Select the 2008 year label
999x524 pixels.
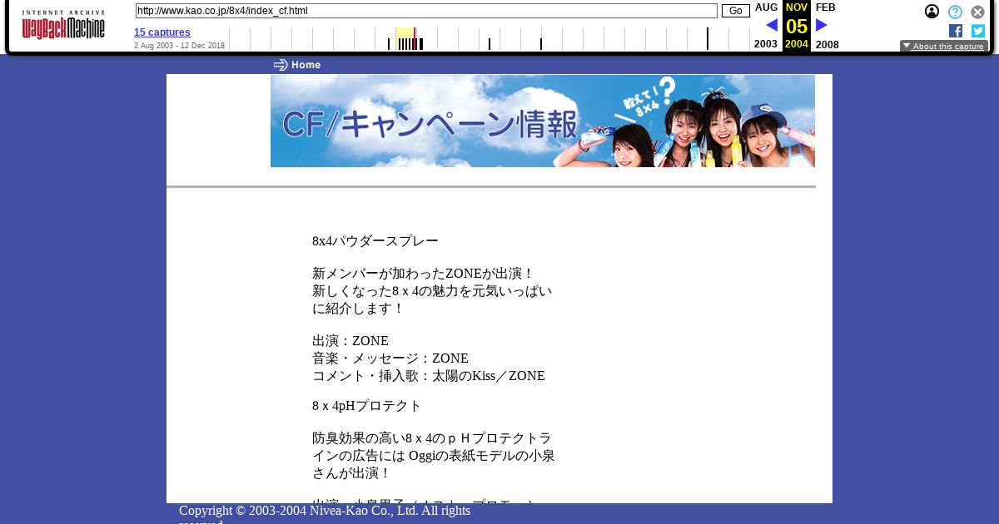click(828, 45)
